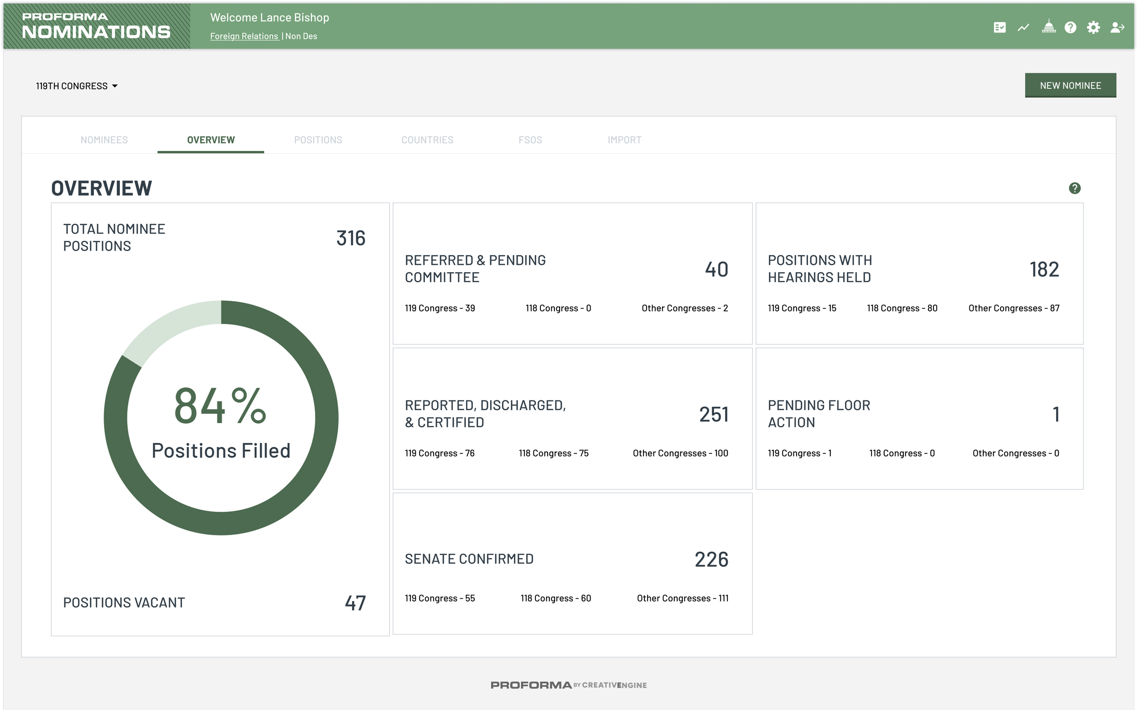The width and height of the screenshot is (1140, 710).
Task: Open settings gear icon
Action: (1093, 28)
